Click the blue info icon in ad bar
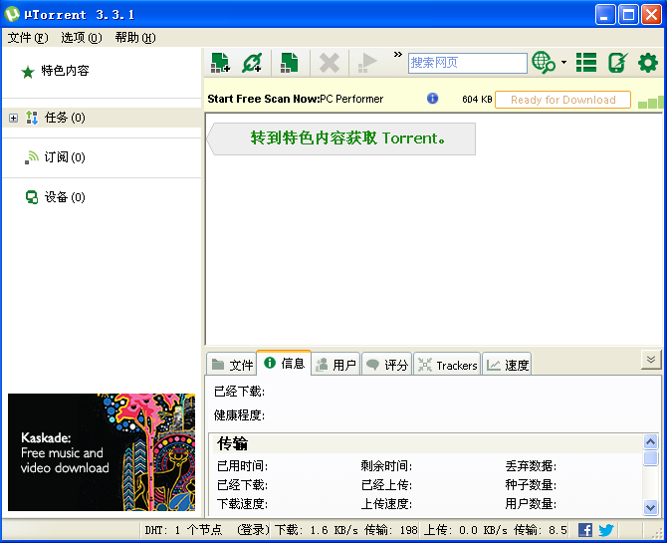667x543 pixels. pos(432,99)
